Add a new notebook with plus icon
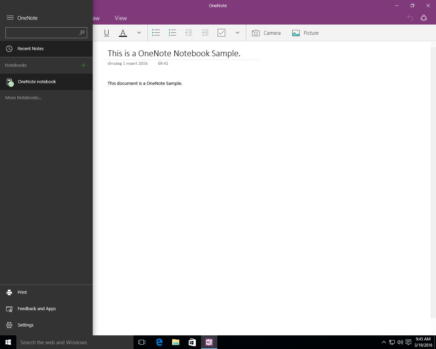 coord(83,65)
